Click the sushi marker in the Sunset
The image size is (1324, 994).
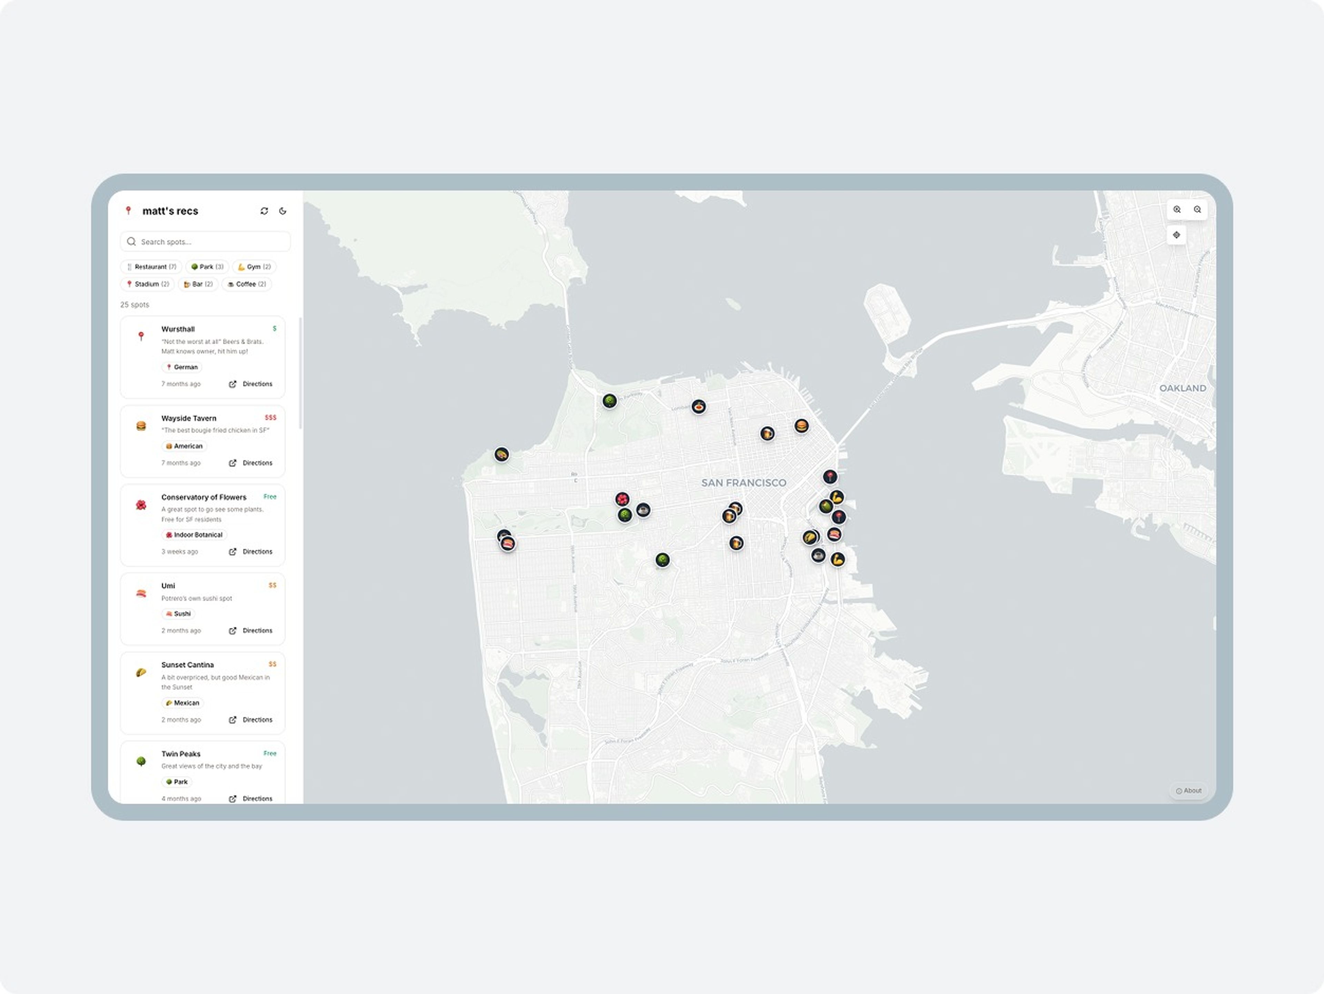[508, 543]
